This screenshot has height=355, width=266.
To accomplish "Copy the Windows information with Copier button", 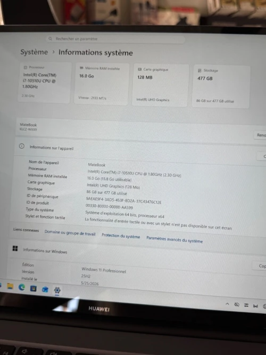I will [x=260, y=266].
